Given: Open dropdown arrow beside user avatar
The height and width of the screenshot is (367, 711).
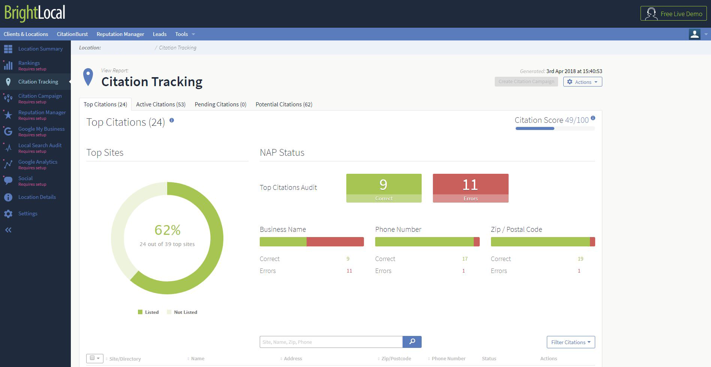Looking at the screenshot, I should (x=706, y=34).
